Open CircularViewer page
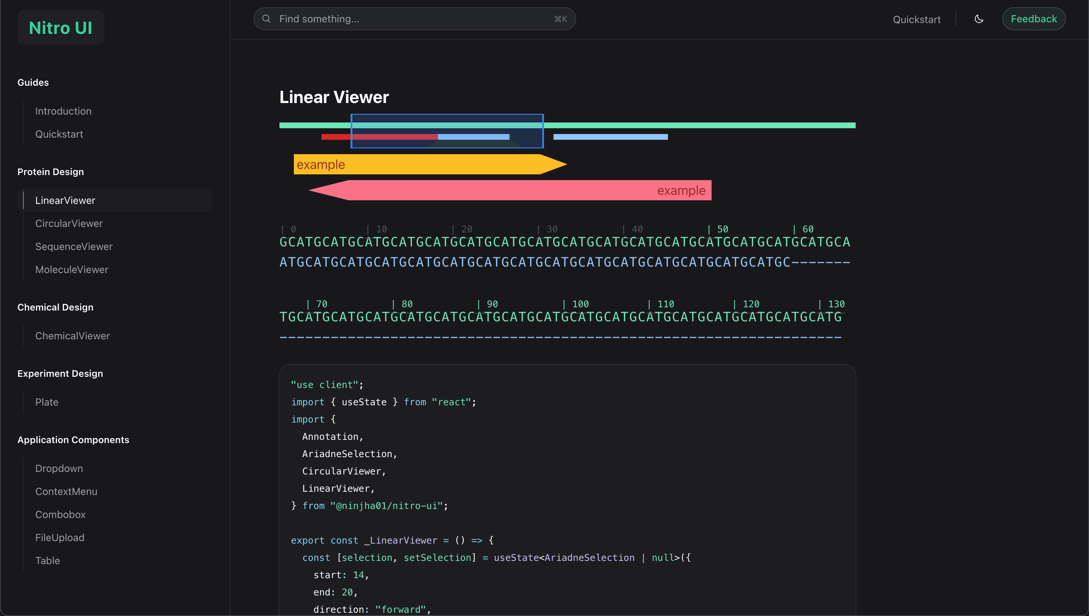 tap(69, 223)
